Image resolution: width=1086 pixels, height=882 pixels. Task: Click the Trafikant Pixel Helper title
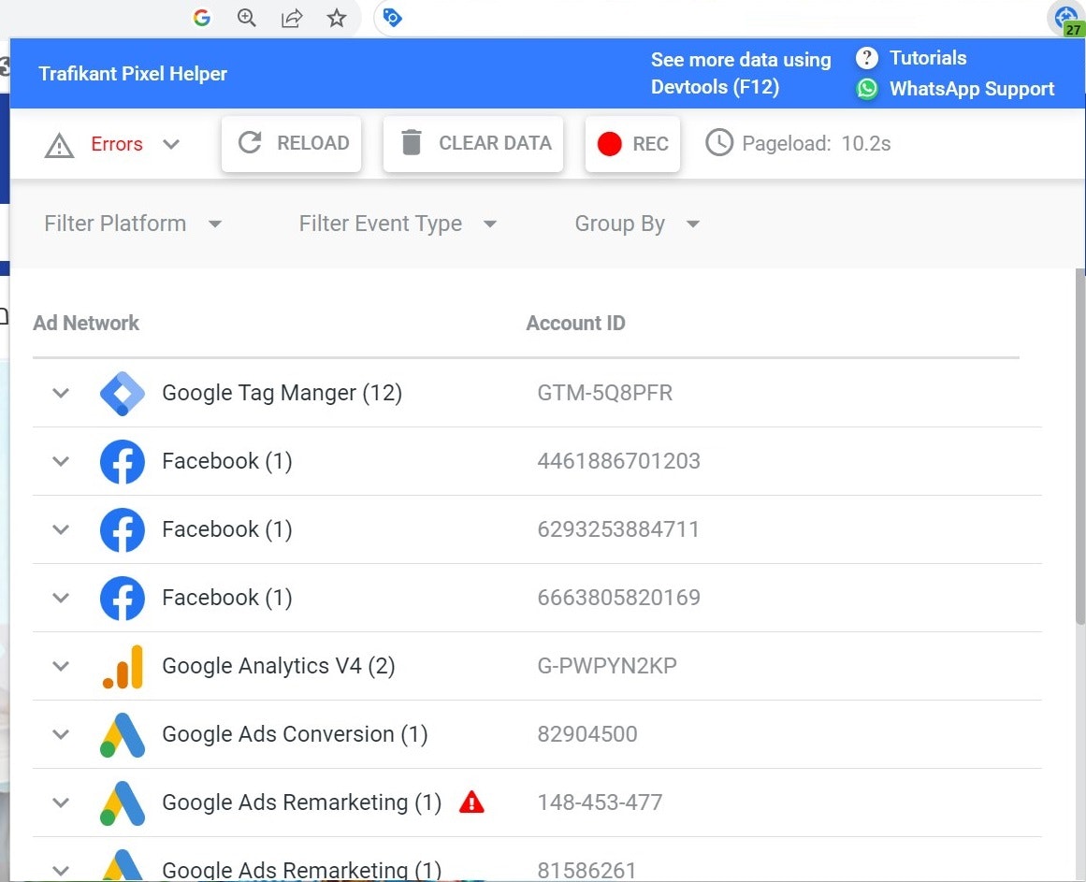click(x=133, y=73)
